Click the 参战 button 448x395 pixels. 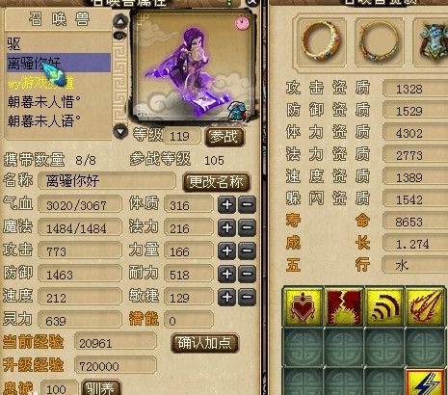pyautogui.click(x=224, y=137)
